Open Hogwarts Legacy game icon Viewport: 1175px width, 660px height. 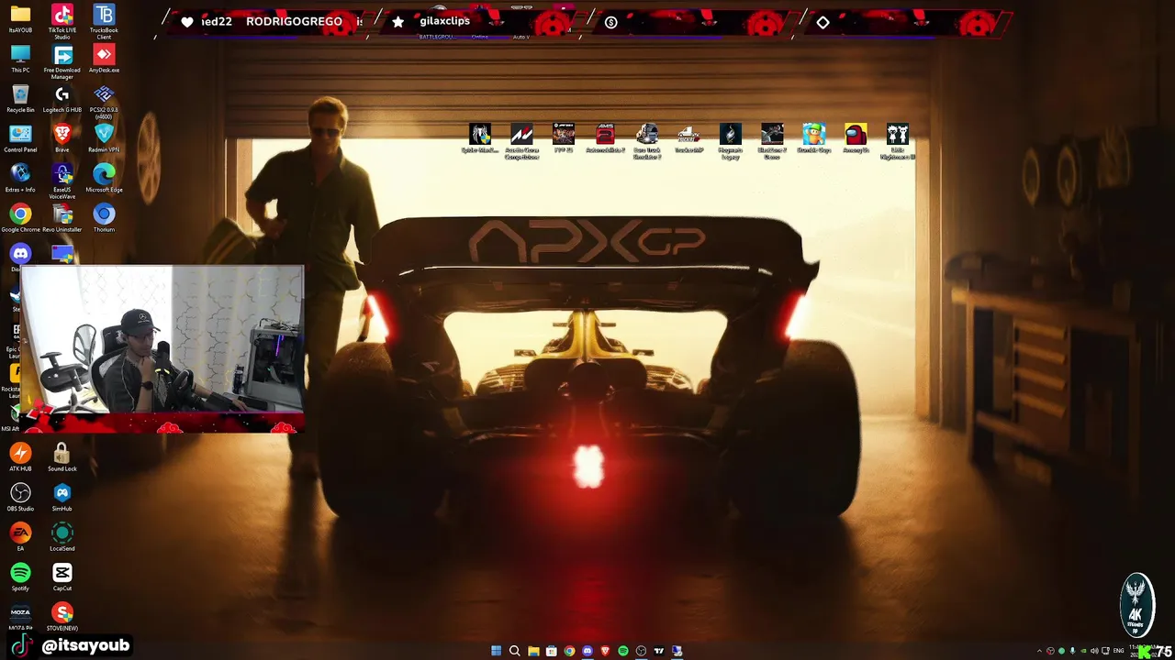pyautogui.click(x=731, y=141)
